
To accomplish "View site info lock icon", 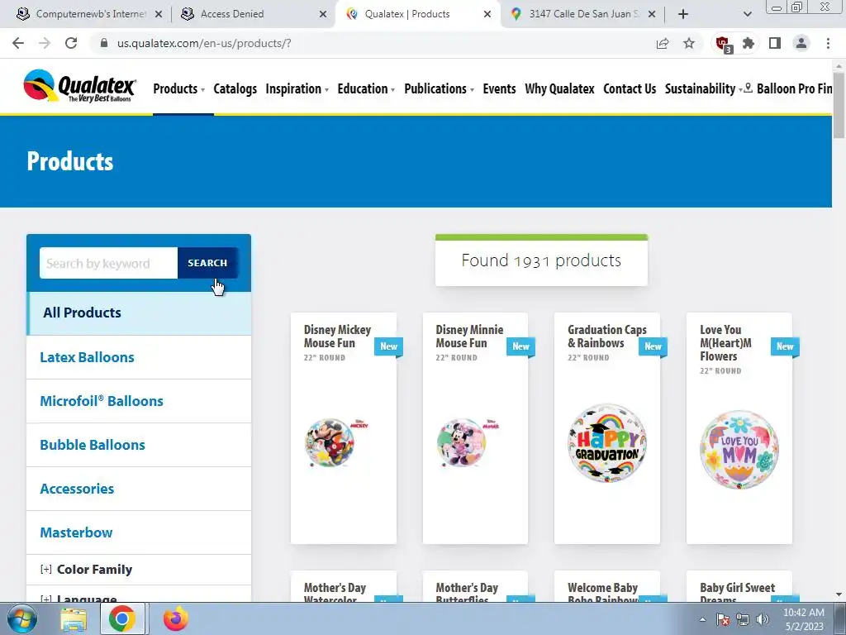I will coord(104,43).
